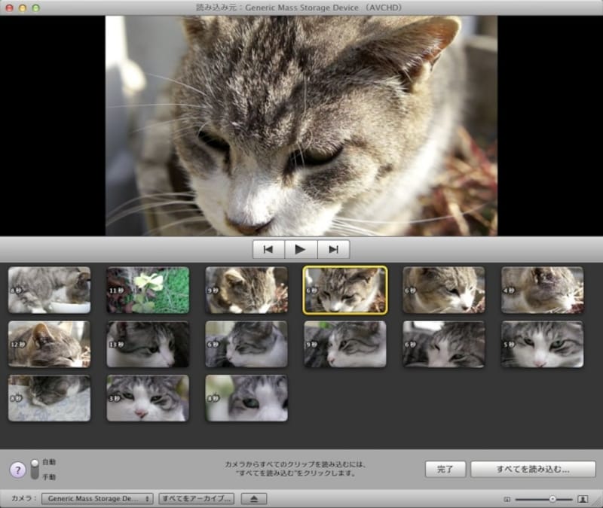Select the 4-second clip in top row
The width and height of the screenshot is (603, 508).
click(542, 290)
